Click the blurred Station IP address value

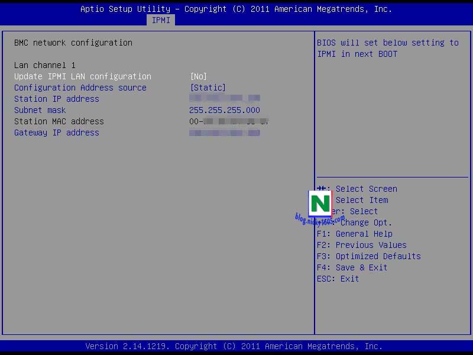(x=225, y=98)
